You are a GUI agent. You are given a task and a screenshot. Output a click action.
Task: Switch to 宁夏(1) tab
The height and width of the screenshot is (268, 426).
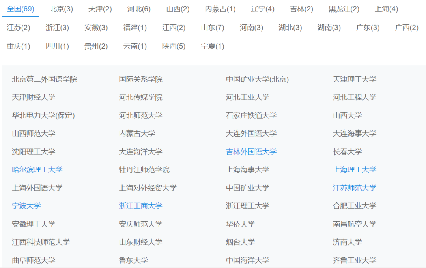coord(213,46)
